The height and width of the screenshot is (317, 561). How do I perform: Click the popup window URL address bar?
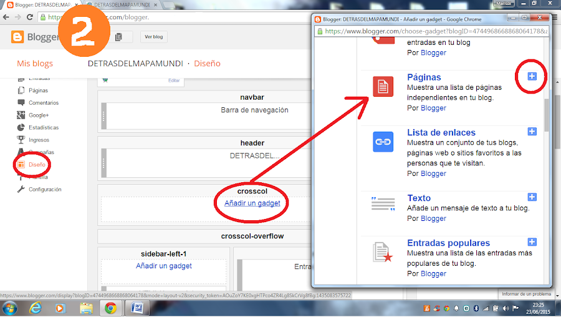(x=432, y=31)
